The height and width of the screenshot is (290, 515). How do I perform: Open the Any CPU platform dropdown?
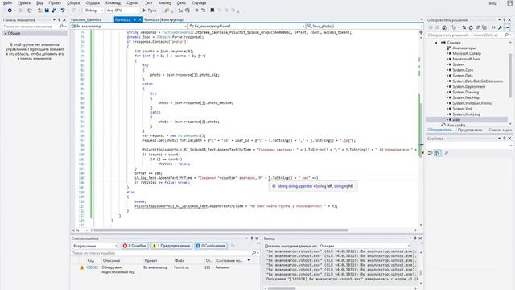(122, 10)
